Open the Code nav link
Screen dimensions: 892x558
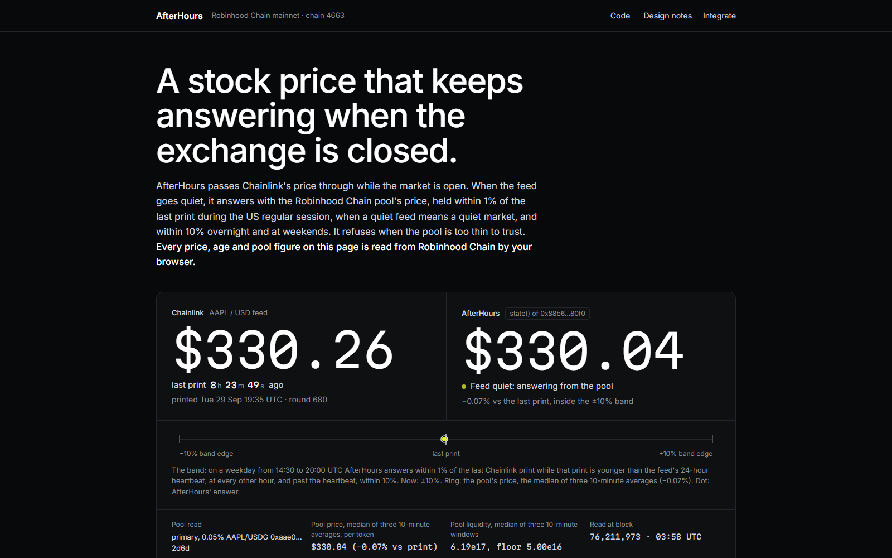[x=620, y=16]
